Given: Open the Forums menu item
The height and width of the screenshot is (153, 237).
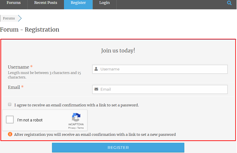Looking at the screenshot, I should 14,3.
